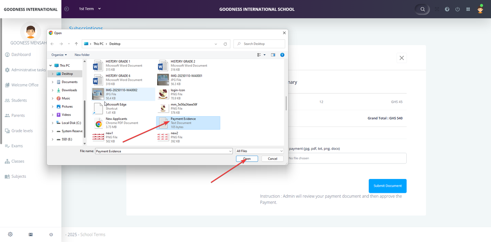The image size is (491, 242).
Task: Open the mail icon in sidebar footer
Action: (31, 234)
